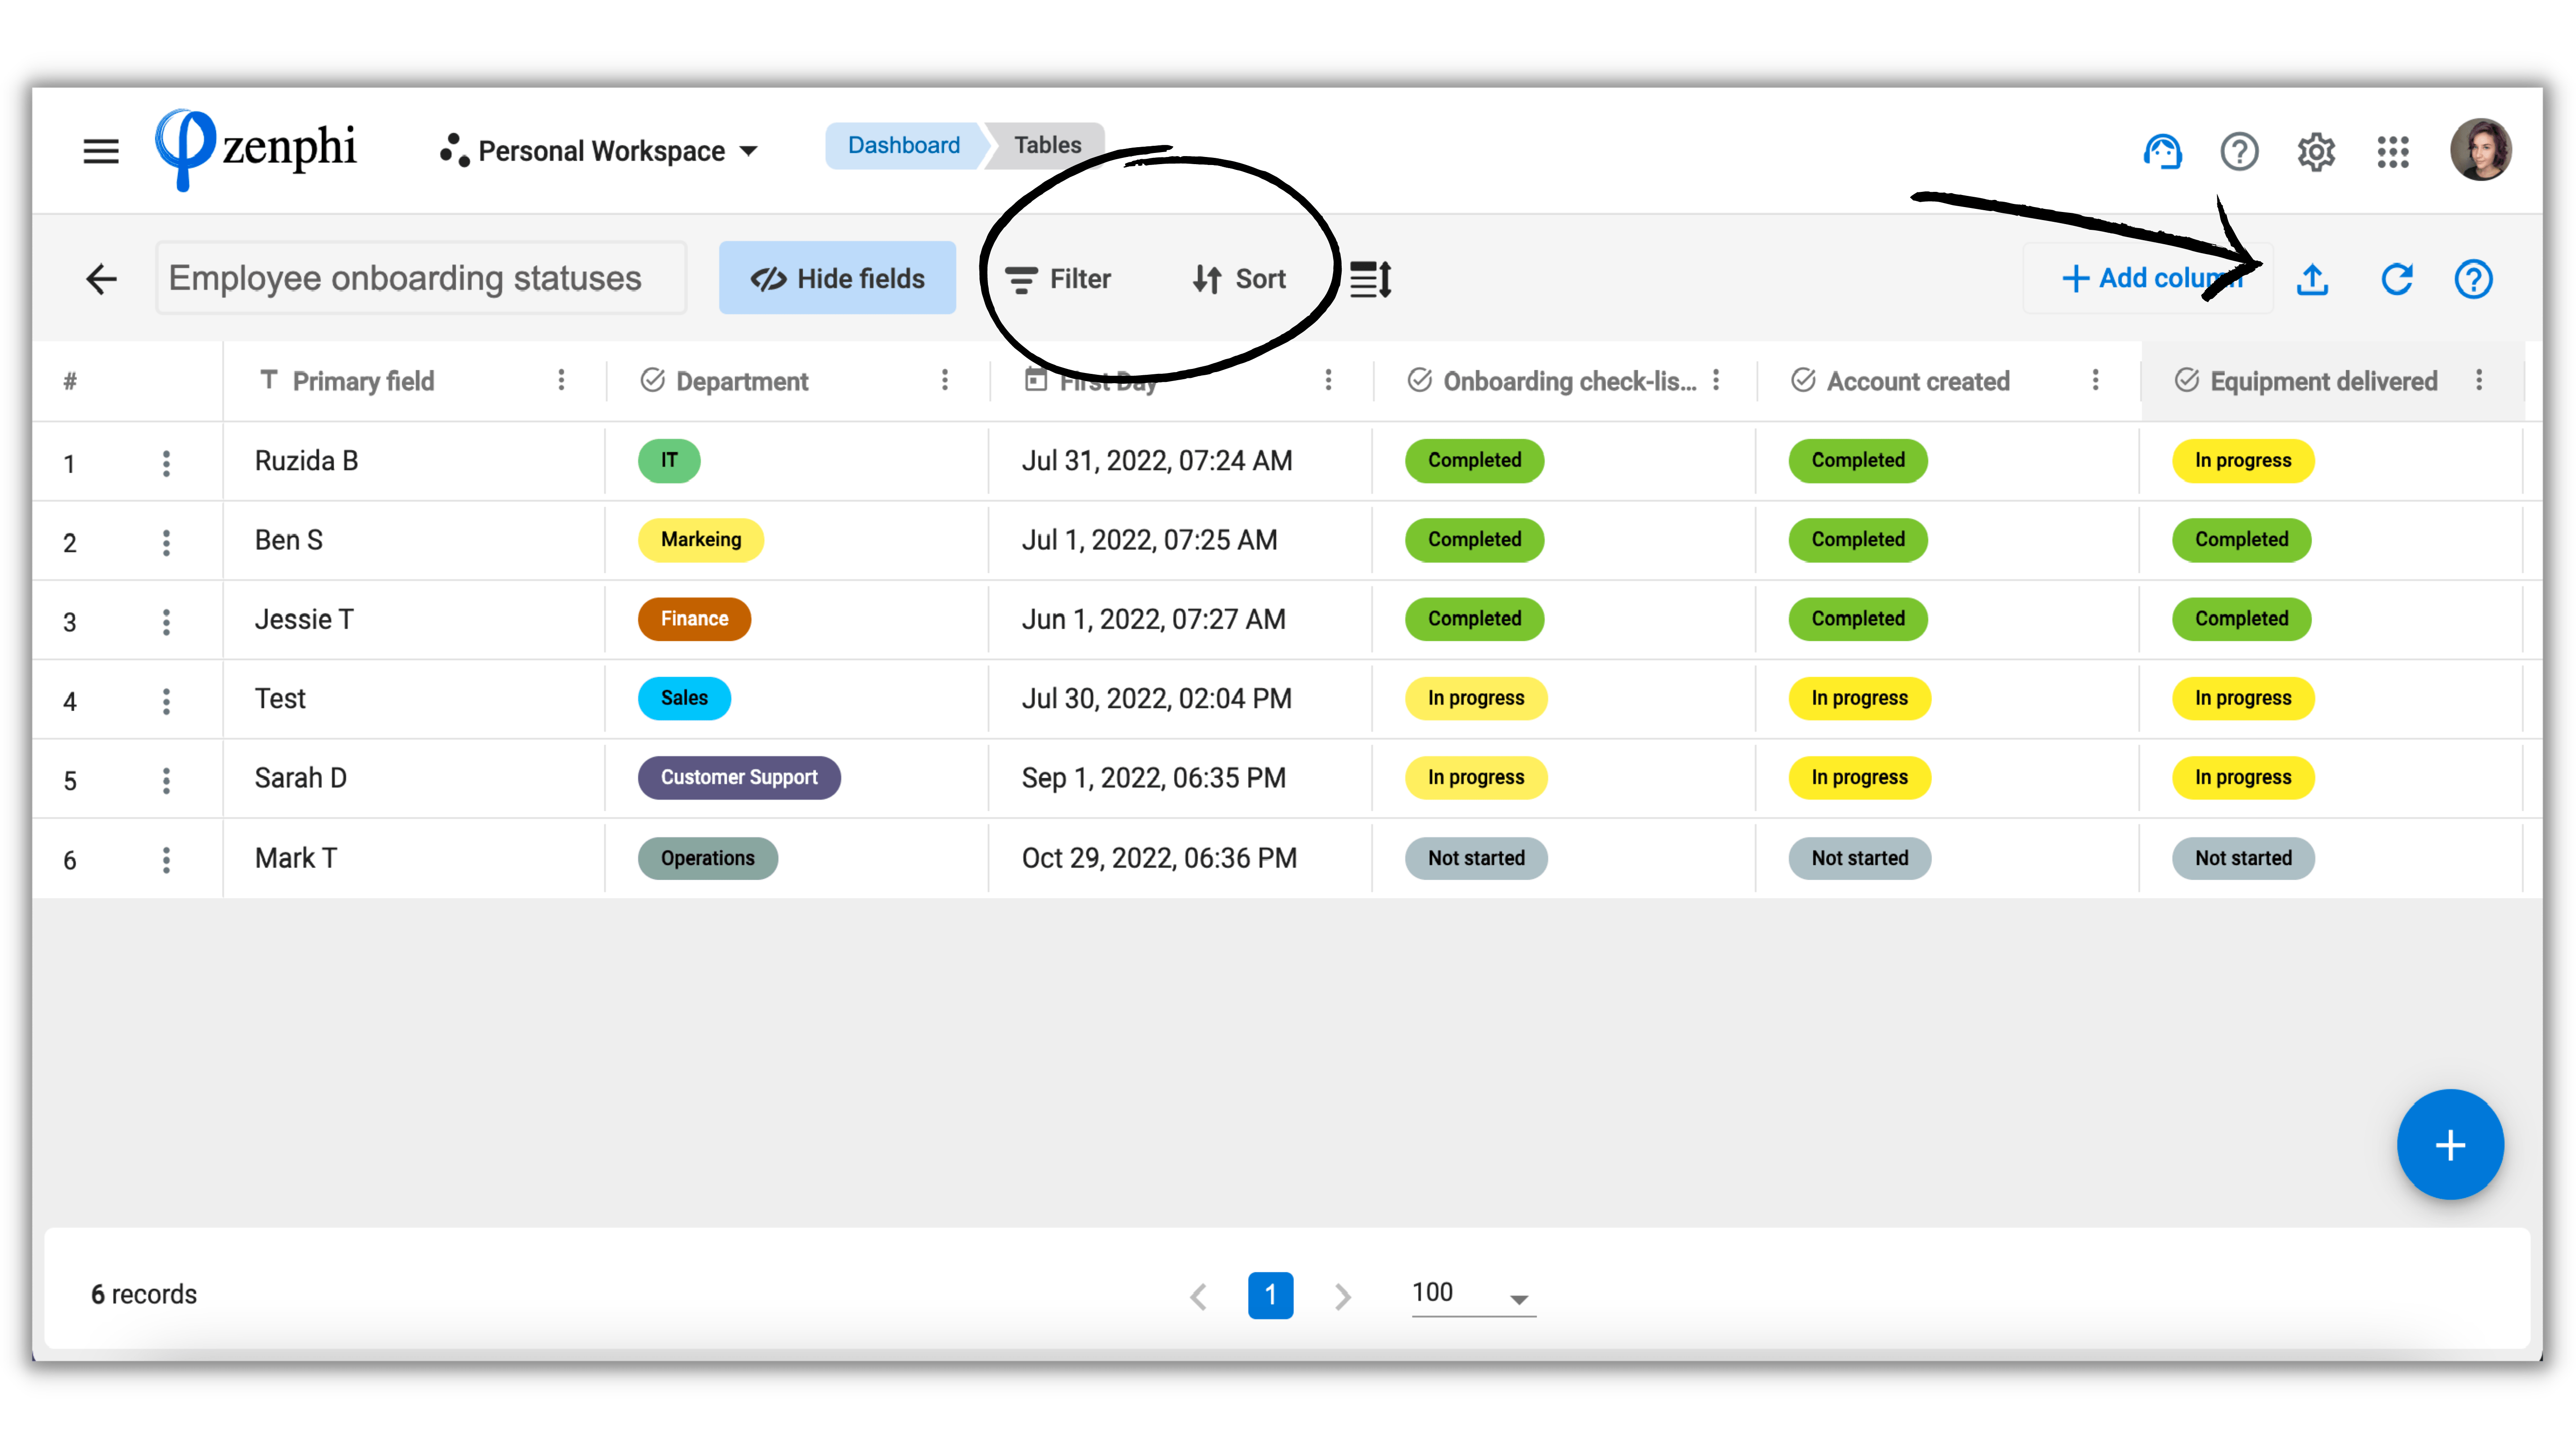
Task: Switch to the Dashboard tab
Action: pyautogui.click(x=903, y=144)
